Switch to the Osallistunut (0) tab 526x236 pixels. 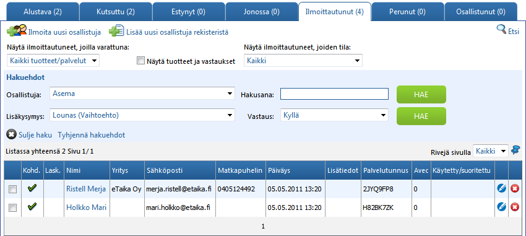(x=481, y=12)
